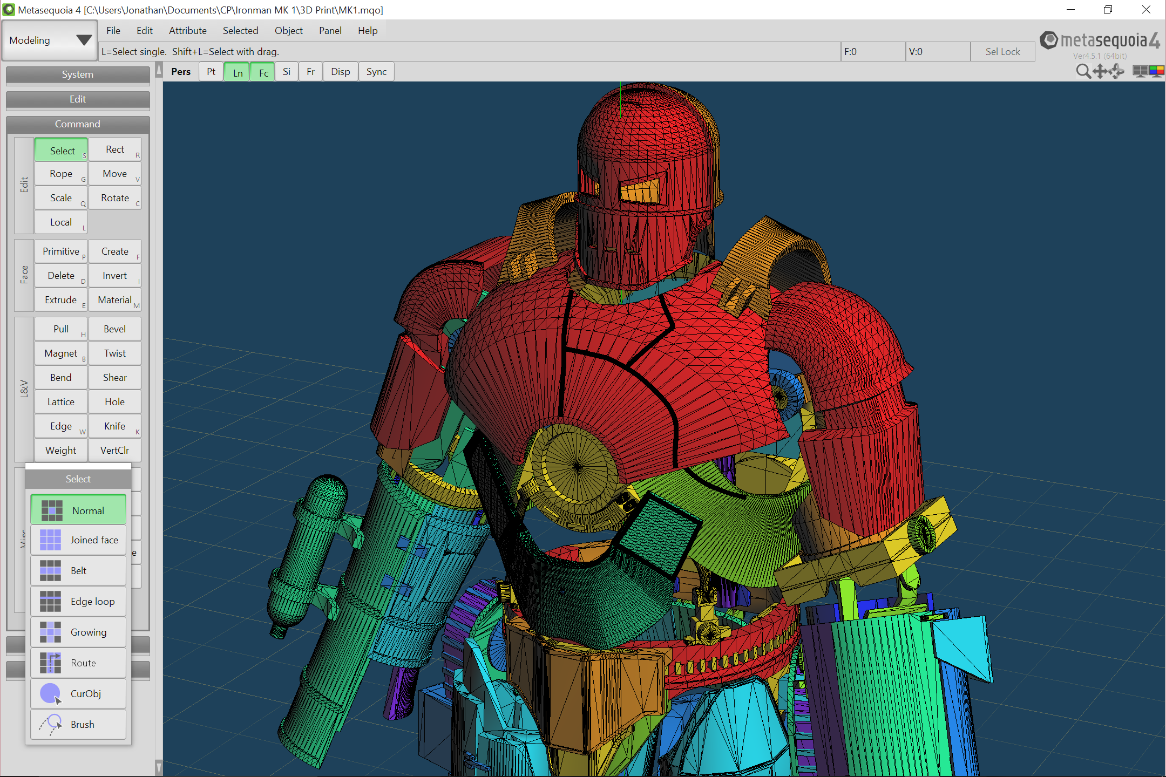Toggle Pt point display
This screenshot has width=1166, height=777.
(x=211, y=72)
